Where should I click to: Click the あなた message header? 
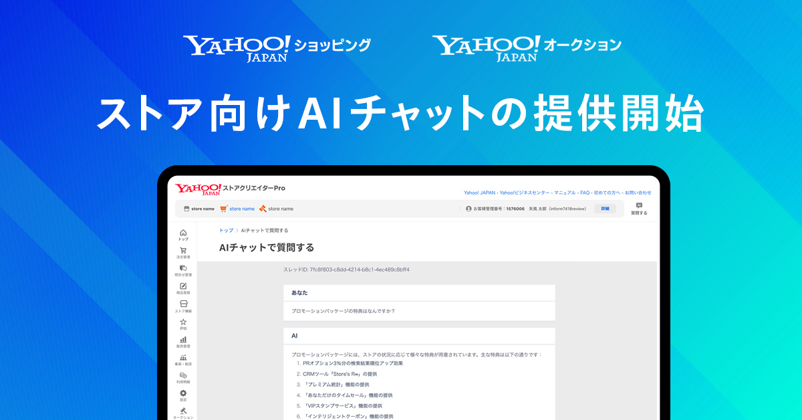click(x=419, y=293)
